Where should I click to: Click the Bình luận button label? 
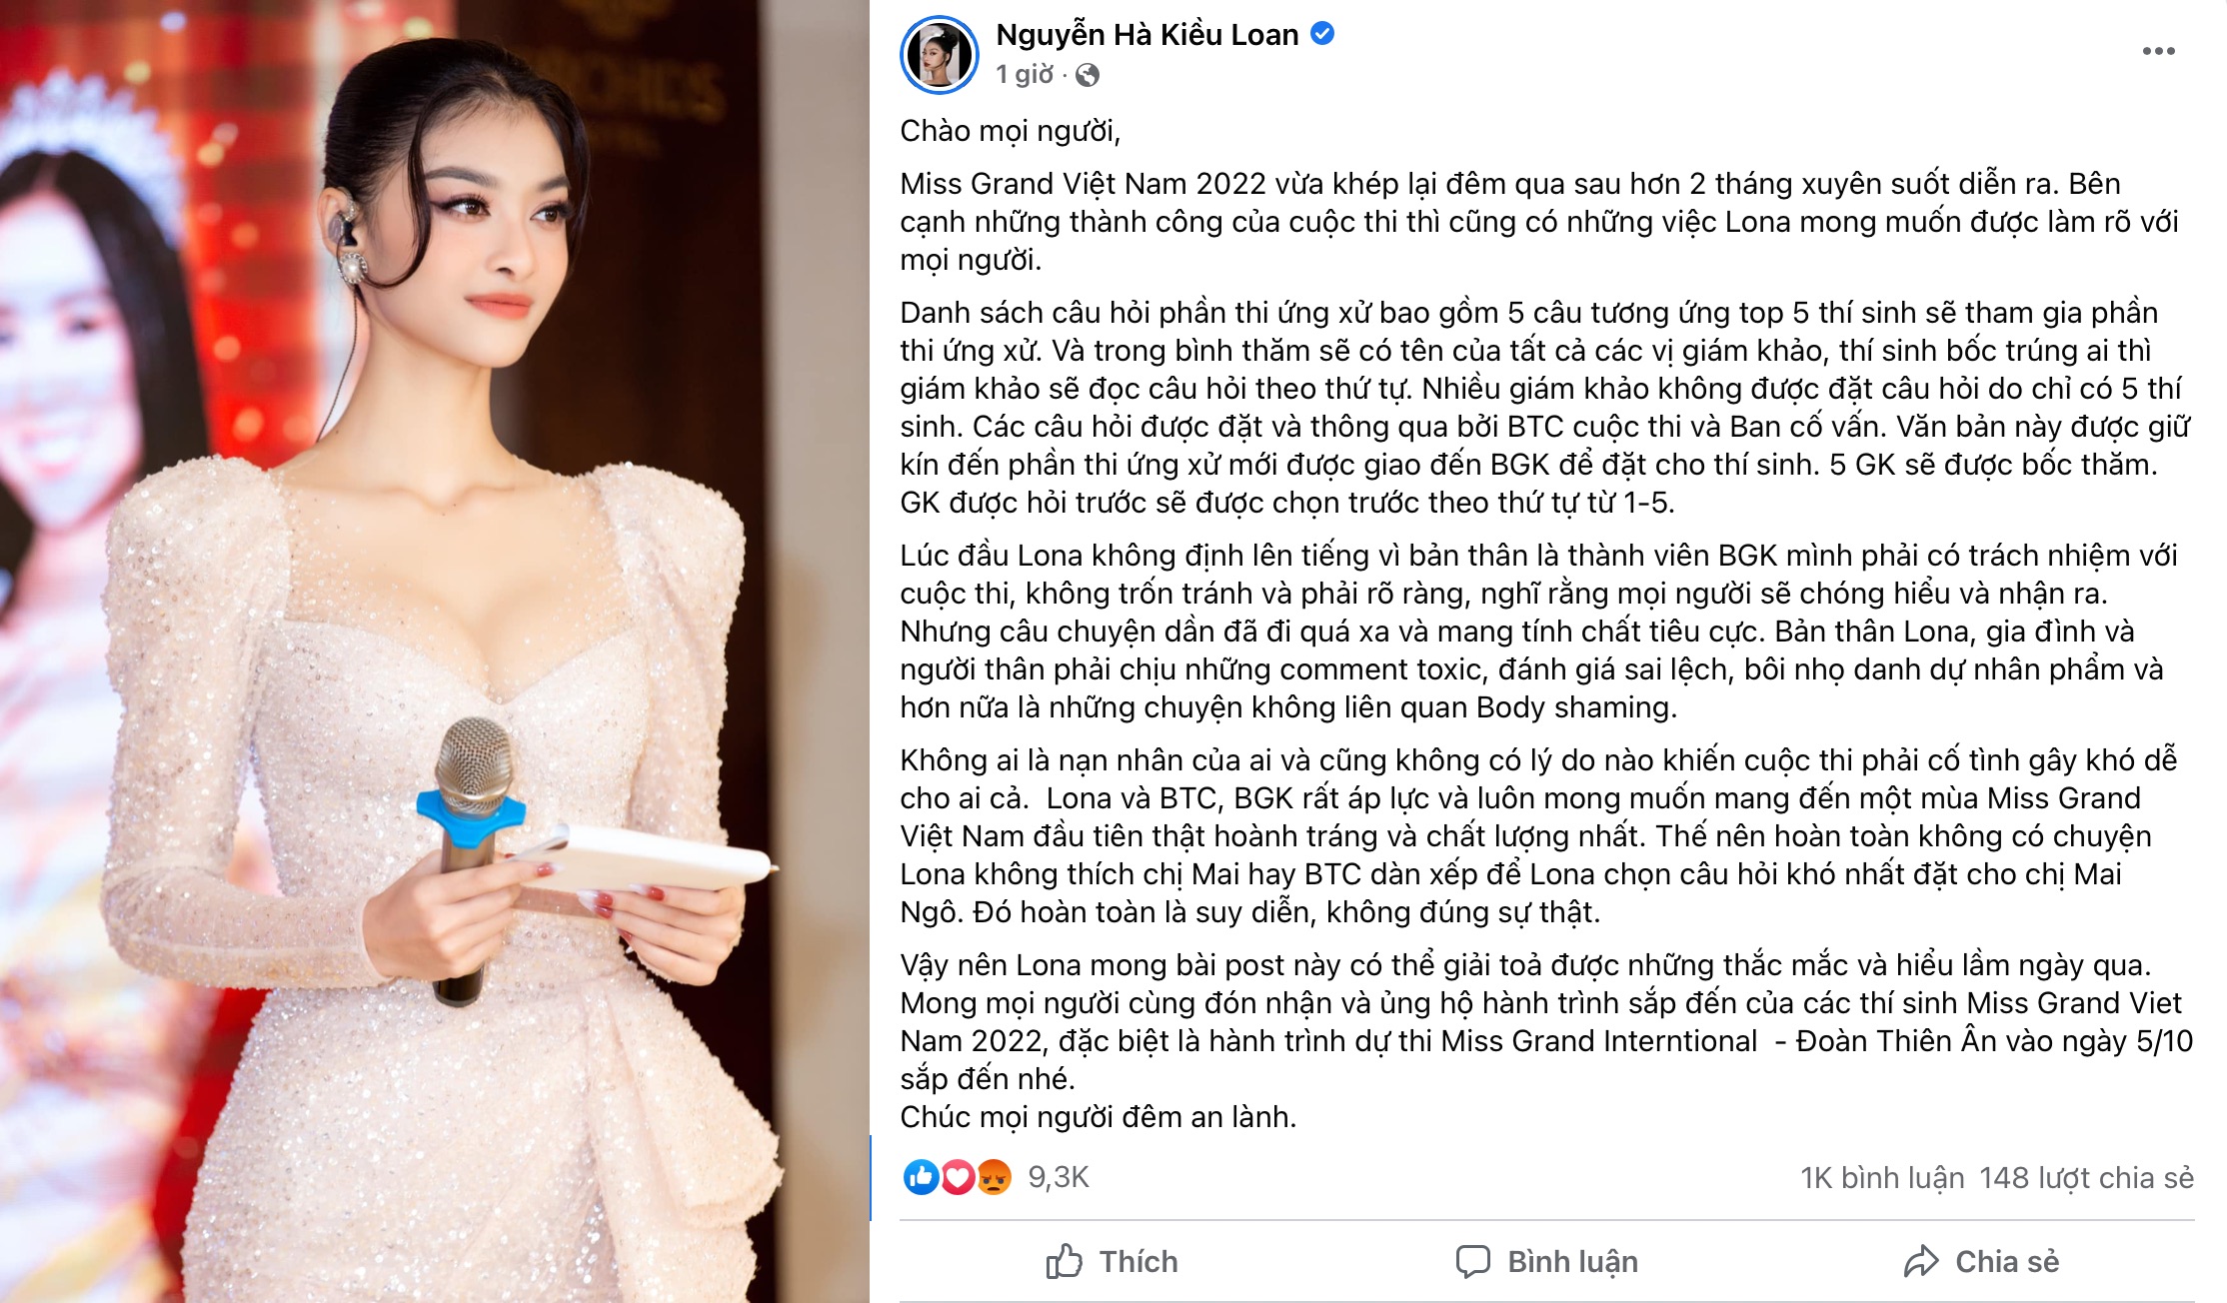coord(1572,1262)
